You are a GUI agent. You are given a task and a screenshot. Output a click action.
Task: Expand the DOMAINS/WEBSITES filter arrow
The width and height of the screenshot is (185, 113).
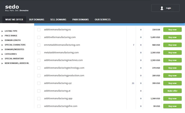[x=2, y=49]
